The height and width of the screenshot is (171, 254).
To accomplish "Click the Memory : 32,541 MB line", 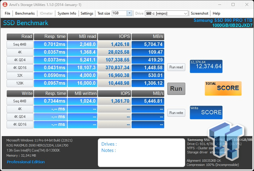I will (21, 156).
